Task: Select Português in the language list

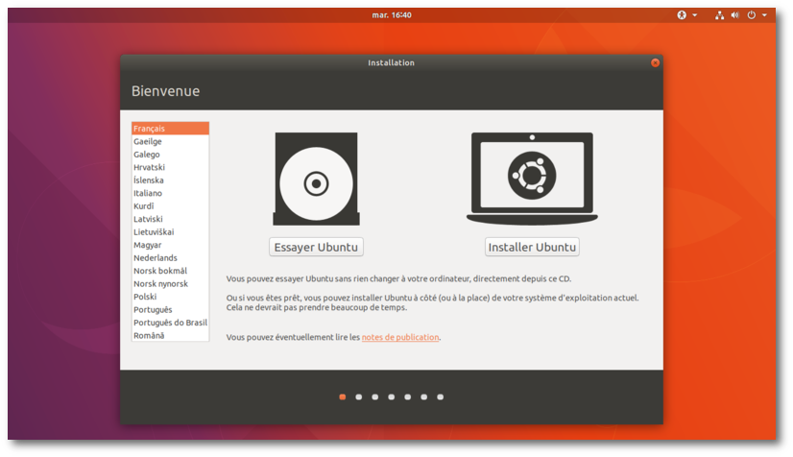Action: tap(171, 309)
